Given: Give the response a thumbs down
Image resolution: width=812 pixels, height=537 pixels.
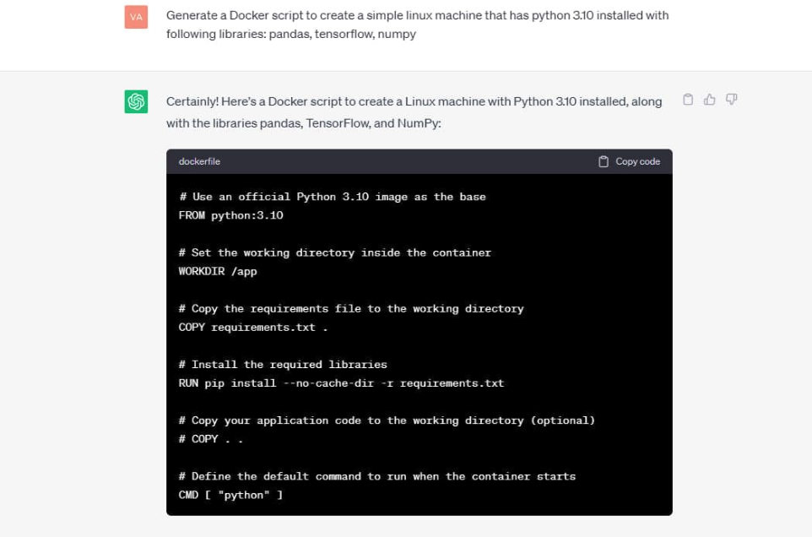Looking at the screenshot, I should click(731, 100).
